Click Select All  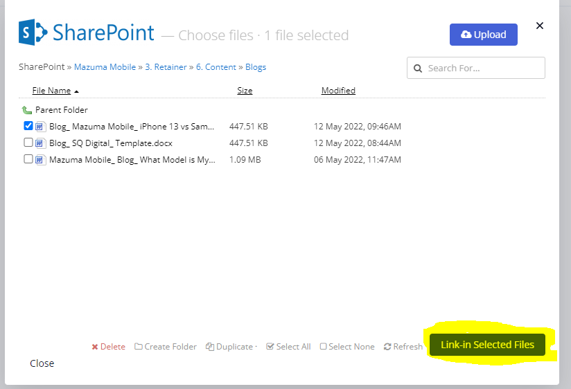288,347
